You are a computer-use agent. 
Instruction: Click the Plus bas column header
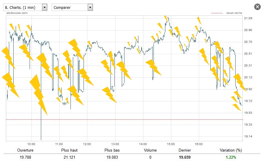(112, 150)
